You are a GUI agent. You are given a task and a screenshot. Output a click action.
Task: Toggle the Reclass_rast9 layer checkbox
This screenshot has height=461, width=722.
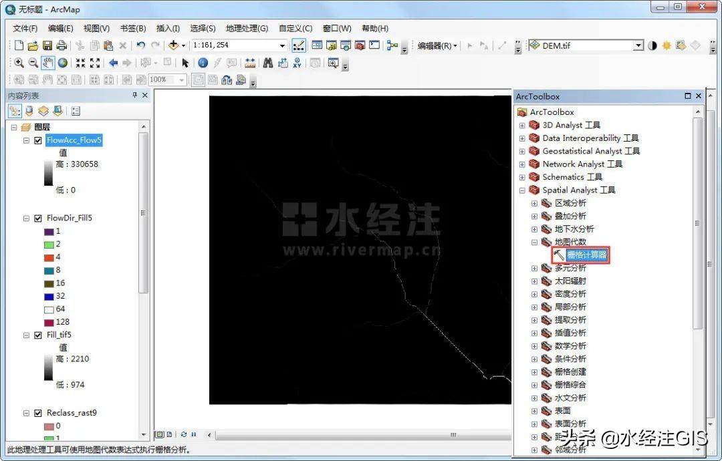click(x=38, y=414)
